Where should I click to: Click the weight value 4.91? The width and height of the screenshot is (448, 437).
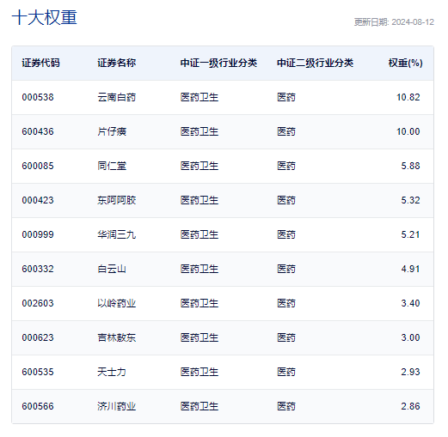[x=410, y=269]
